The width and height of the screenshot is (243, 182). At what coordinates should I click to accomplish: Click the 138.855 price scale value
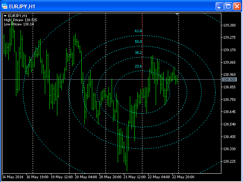pyautogui.click(x=229, y=87)
